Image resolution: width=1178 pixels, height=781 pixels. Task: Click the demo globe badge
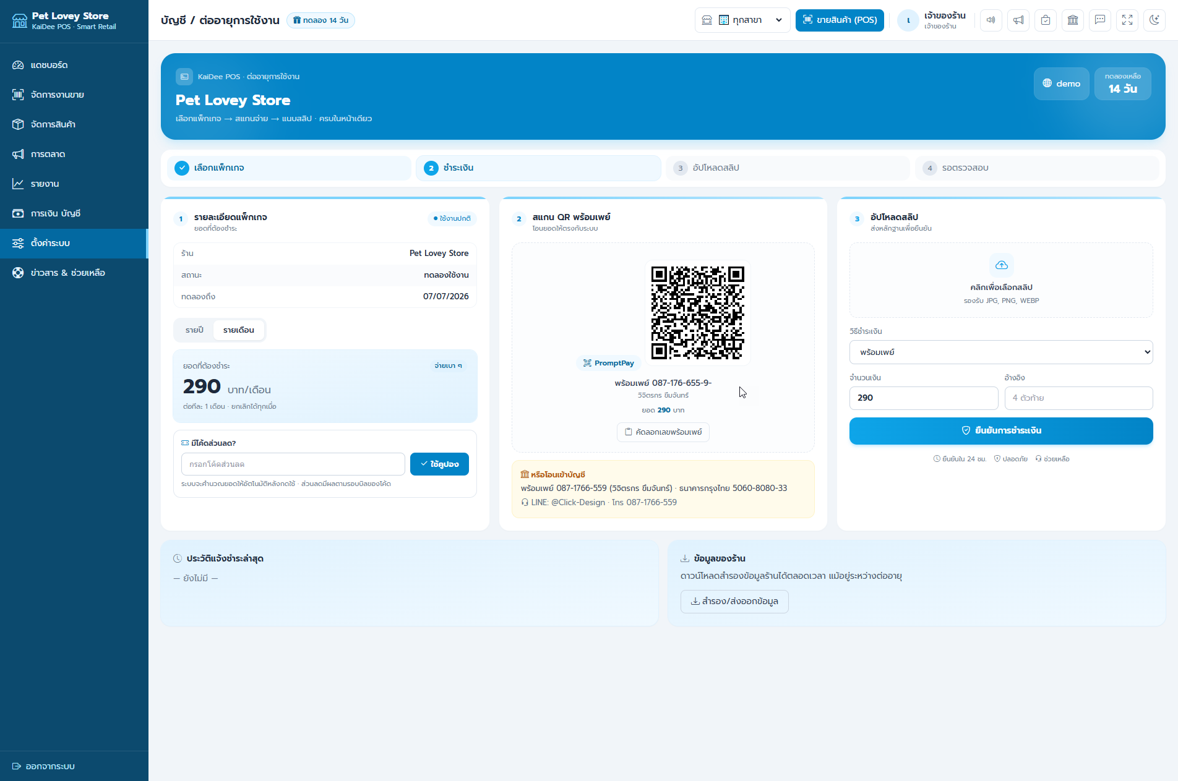(x=1062, y=83)
